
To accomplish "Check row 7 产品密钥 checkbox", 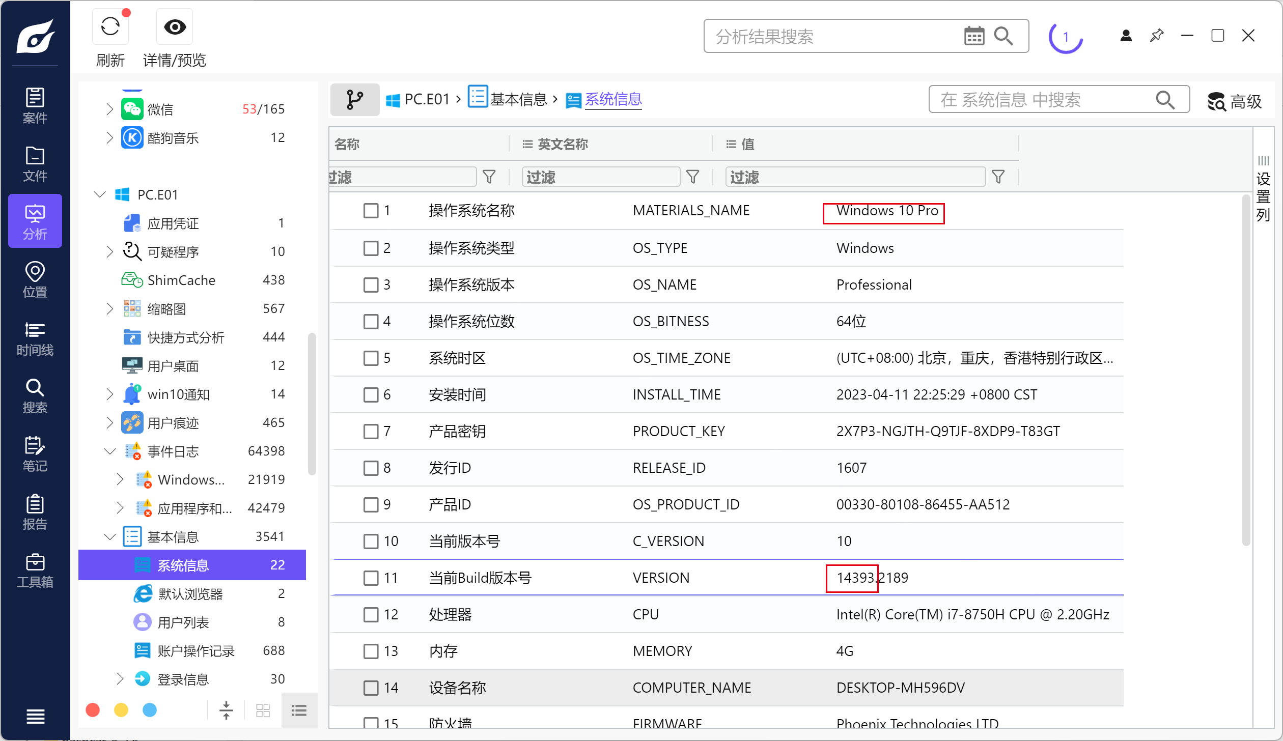I will (371, 431).
